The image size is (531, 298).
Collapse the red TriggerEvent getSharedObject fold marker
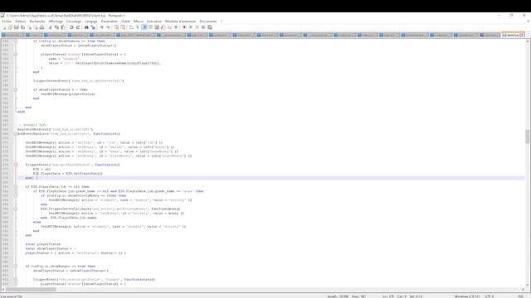tap(16, 165)
